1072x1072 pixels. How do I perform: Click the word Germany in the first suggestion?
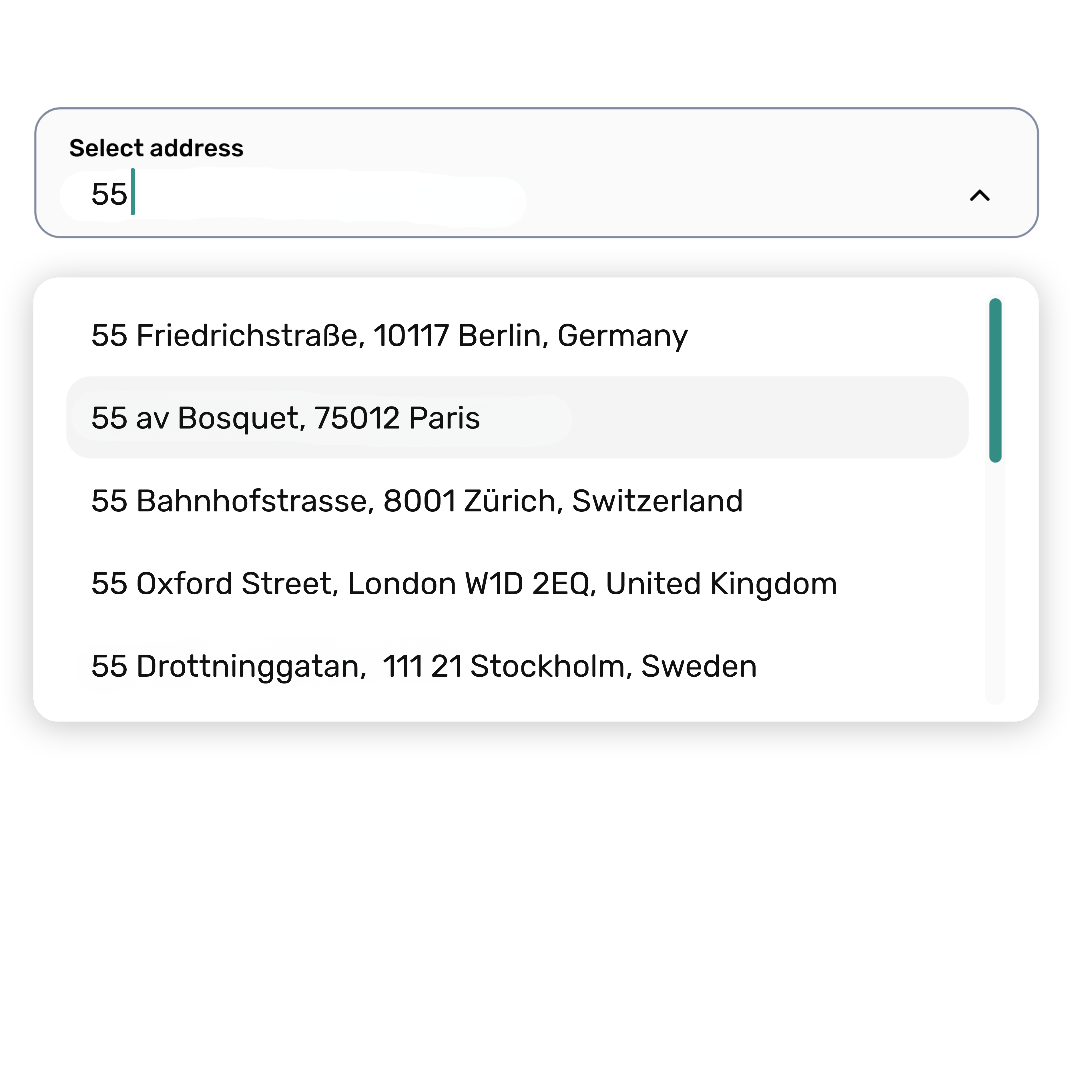pos(622,335)
